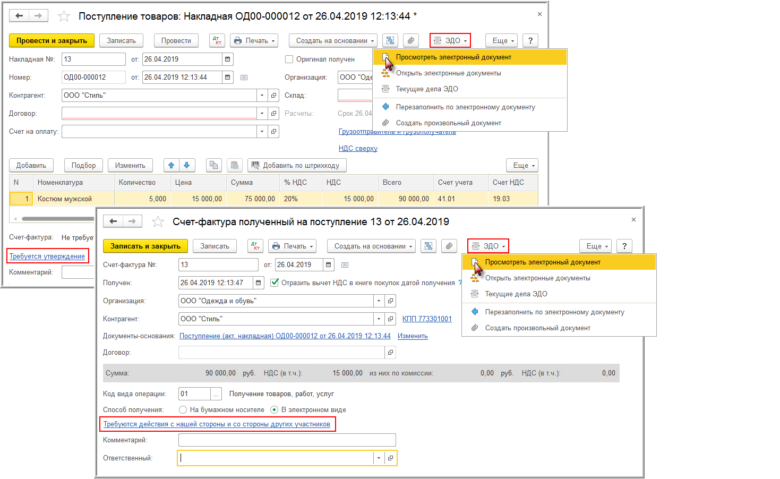Click list icon next to Счет-фактура date

pyautogui.click(x=345, y=264)
